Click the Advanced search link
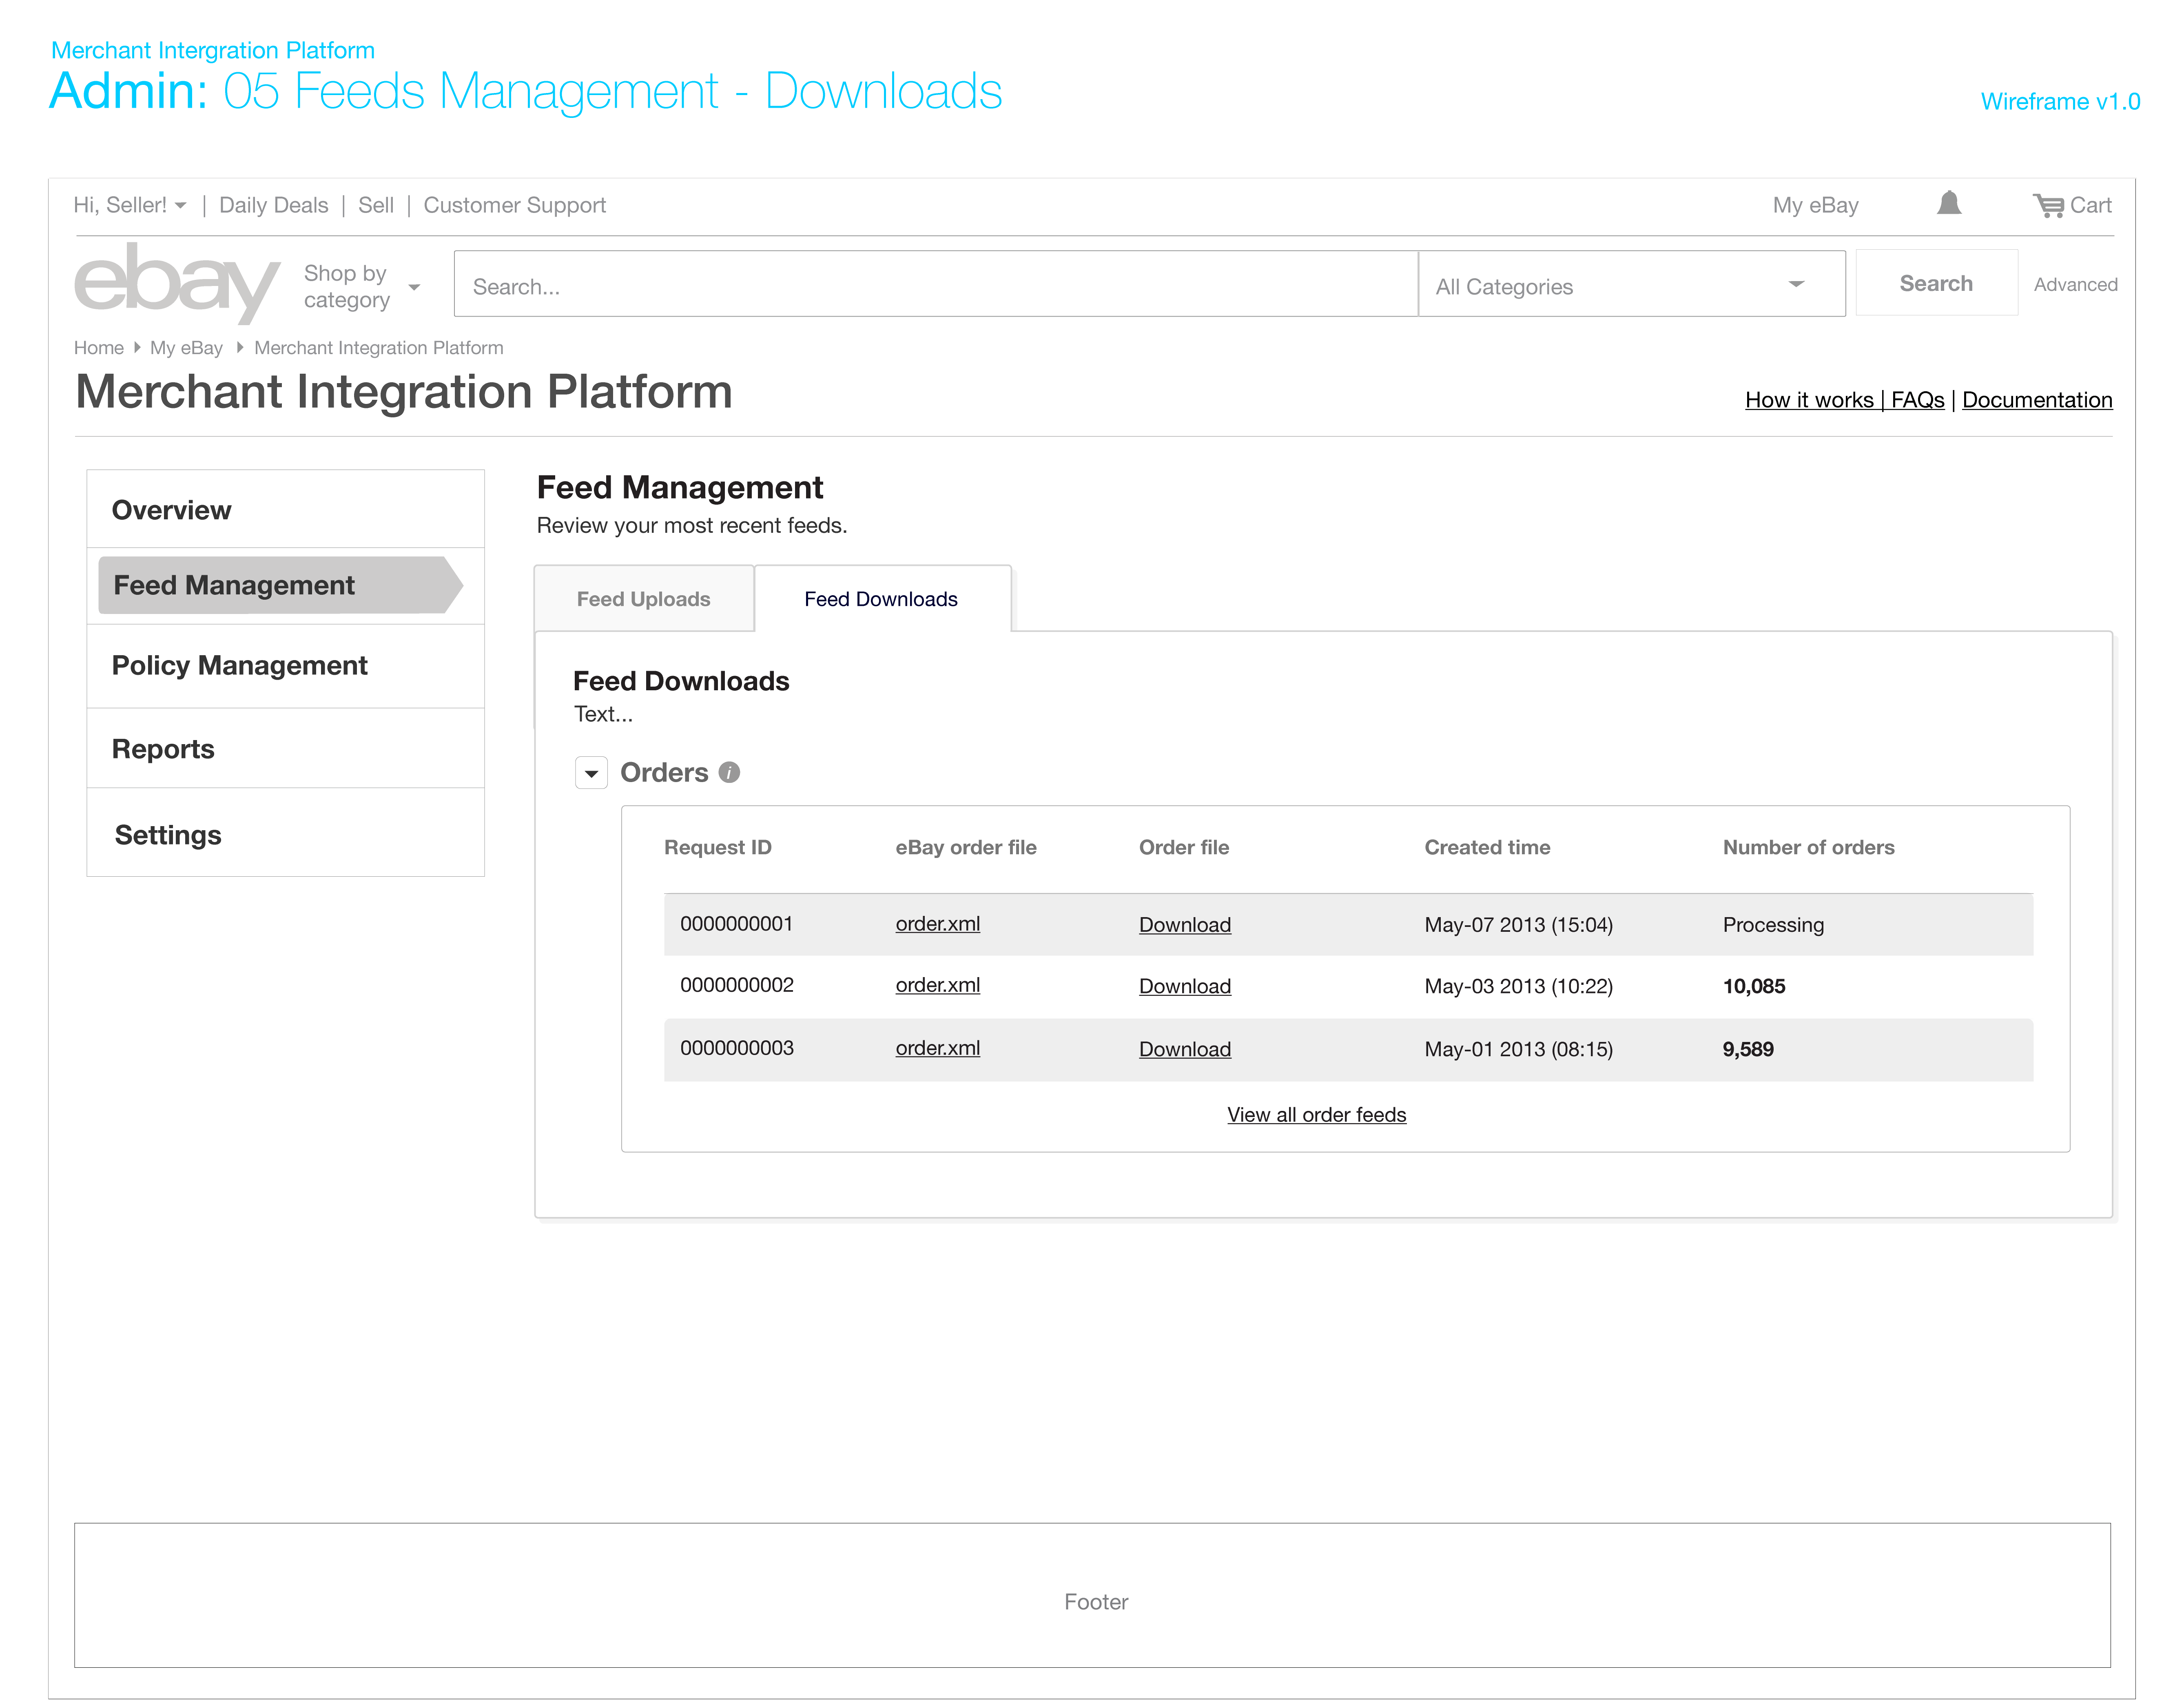This screenshot has width=2184, height=1700. point(2075,285)
